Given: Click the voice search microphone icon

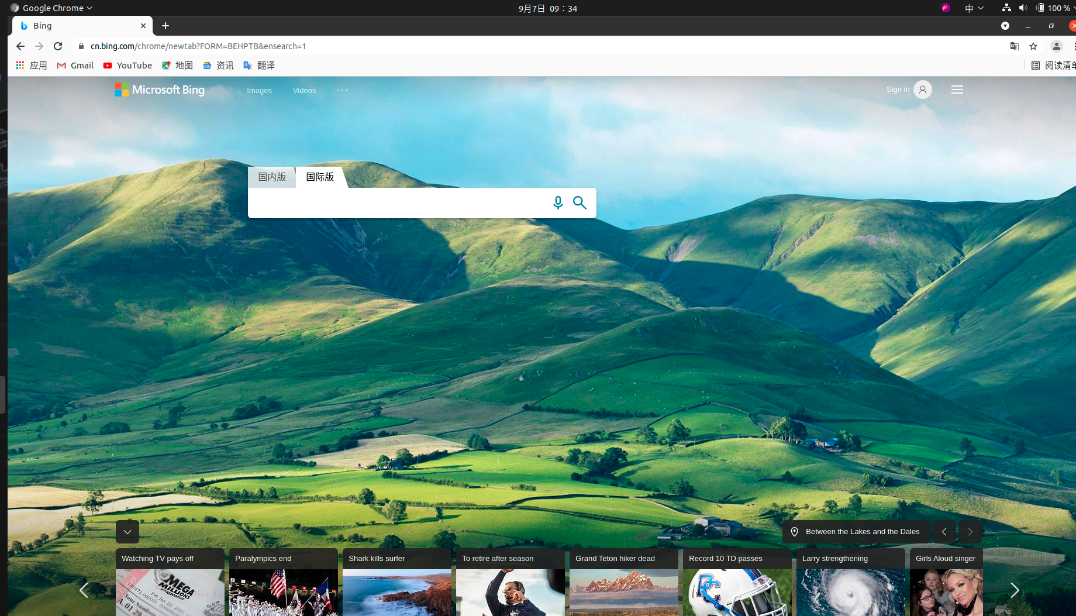Looking at the screenshot, I should [x=558, y=203].
